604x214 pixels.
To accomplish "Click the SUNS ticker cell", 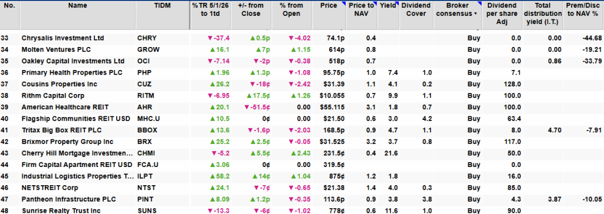I will tap(147, 210).
